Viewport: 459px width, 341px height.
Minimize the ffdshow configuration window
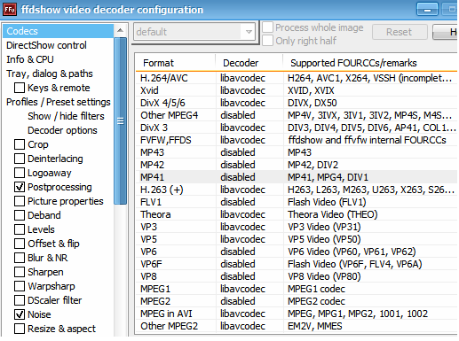(x=427, y=10)
